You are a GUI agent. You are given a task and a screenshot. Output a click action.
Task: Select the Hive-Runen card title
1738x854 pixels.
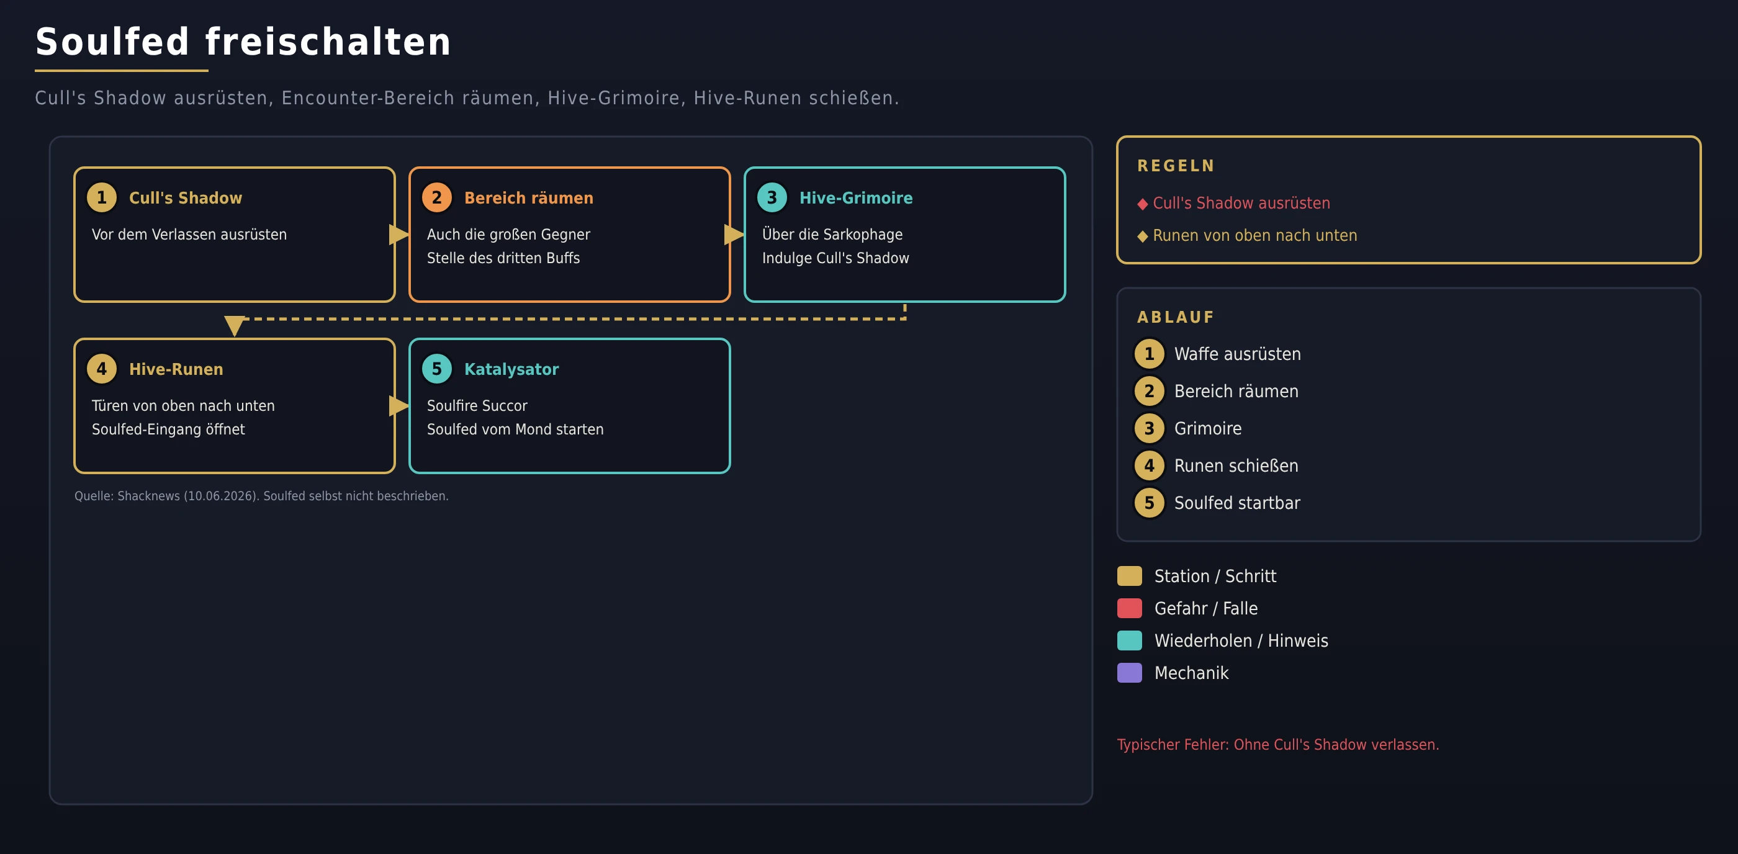click(x=176, y=370)
